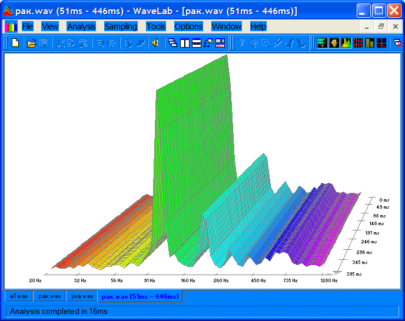Open the View menu

point(50,26)
